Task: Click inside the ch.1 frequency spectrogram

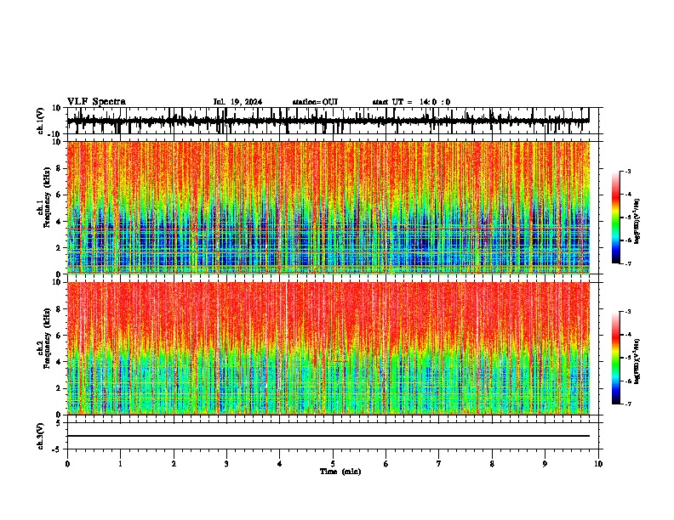Action: click(x=328, y=207)
